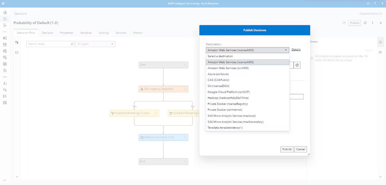386x185 pixels.
Task: Select Azure (scrAzure) destination
Action: coord(248,74)
